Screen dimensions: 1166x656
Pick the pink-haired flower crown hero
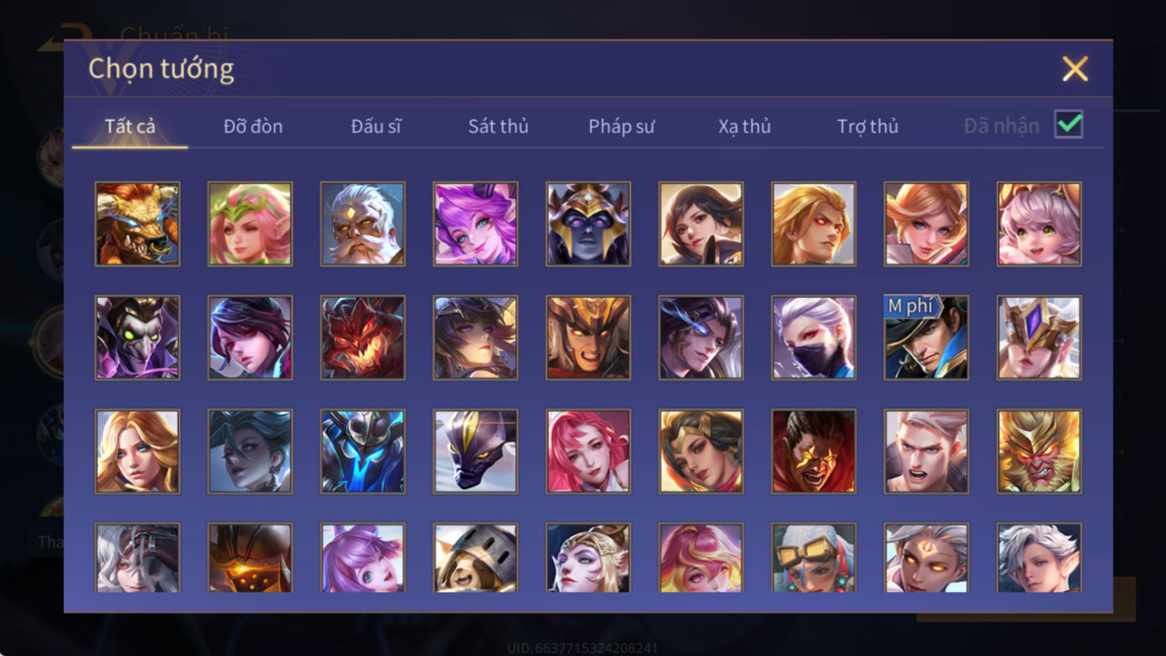click(x=250, y=224)
